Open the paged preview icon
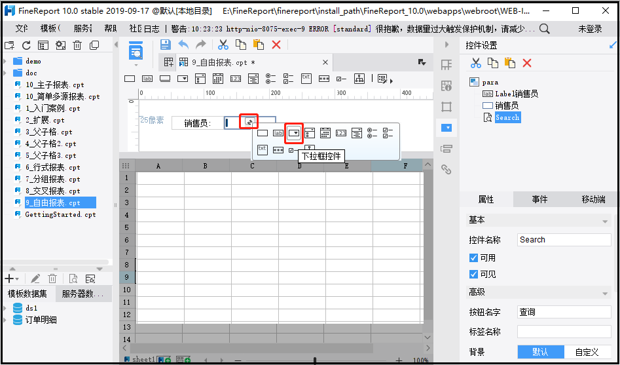 click(x=136, y=50)
